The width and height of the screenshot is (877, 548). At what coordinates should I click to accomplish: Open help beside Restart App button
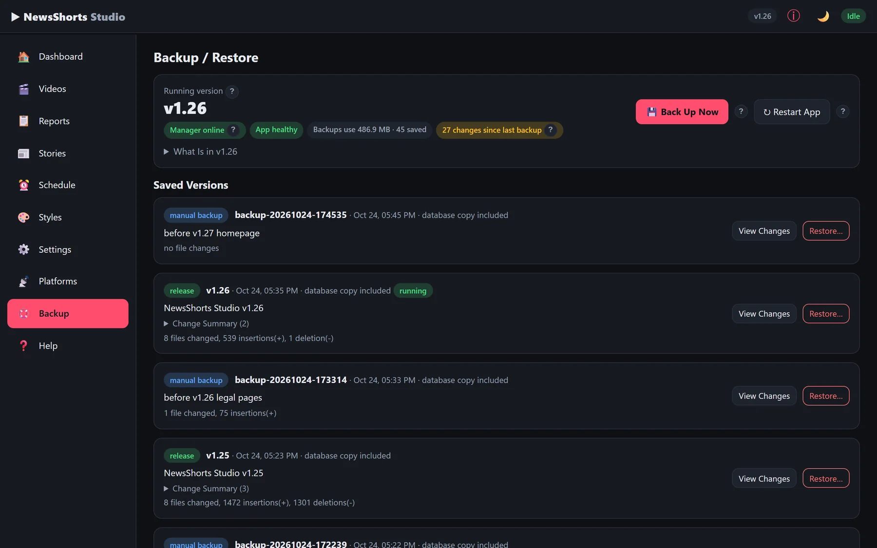click(843, 112)
